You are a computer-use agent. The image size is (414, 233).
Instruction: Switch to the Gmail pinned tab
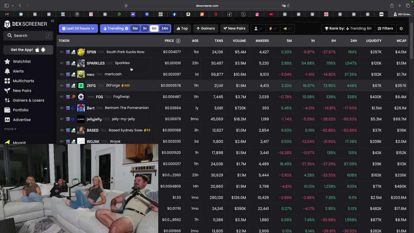pyautogui.click(x=7, y=14)
